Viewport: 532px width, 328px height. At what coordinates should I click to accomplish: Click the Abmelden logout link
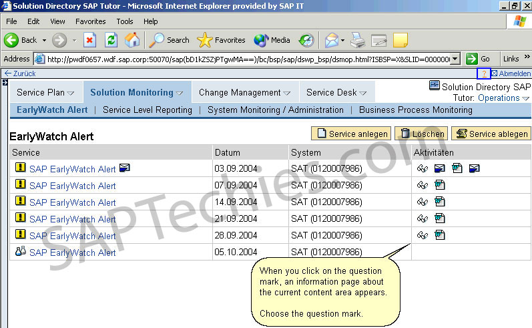[x=511, y=73]
